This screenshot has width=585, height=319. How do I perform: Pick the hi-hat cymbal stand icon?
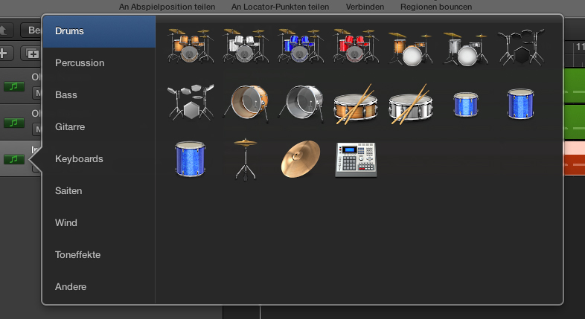click(246, 158)
